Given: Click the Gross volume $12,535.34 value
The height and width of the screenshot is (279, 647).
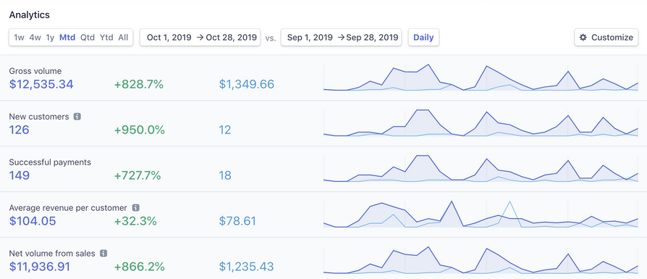Looking at the screenshot, I should coord(41,84).
